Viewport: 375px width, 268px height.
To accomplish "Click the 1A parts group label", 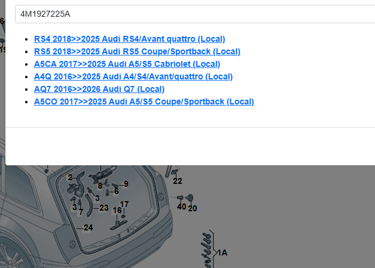I will 222,252.
